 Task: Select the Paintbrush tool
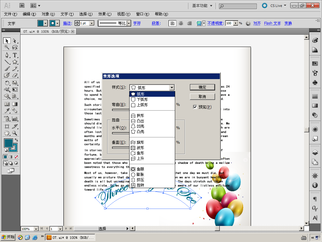(x=7, y=68)
